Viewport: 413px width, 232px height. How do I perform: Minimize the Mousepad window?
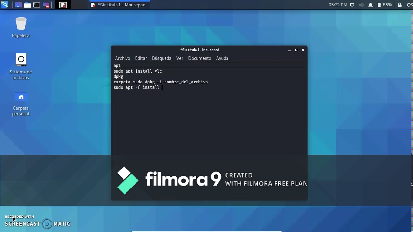click(289, 50)
